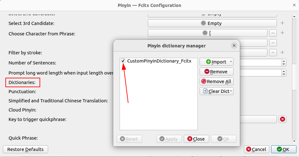Click the Select 3rd Candidate Empty key field
This screenshot has width=299, height=157.
coord(212,23)
